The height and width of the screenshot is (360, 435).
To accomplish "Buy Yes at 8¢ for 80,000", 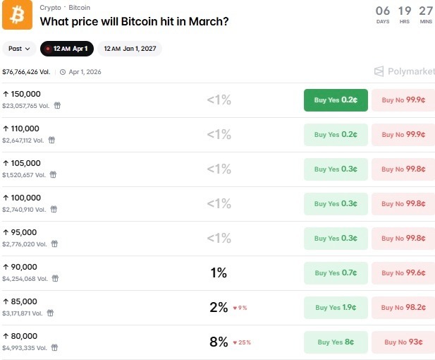I will pyautogui.click(x=336, y=342).
